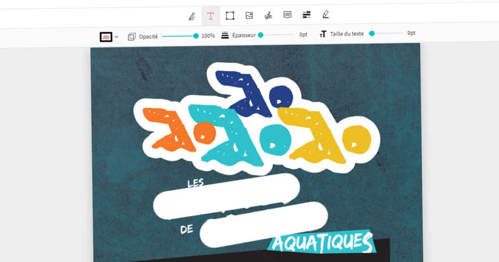The image size is (499, 262).
Task: Select the comment note tool
Action: [288, 15]
